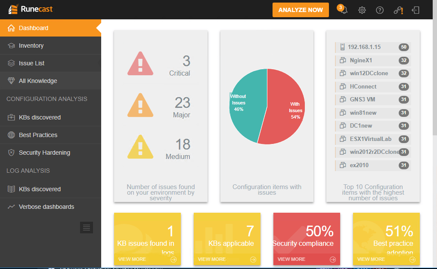This screenshot has width=437, height=269.
Task: Click the 32 badge next to NgineX1
Action: (403, 60)
